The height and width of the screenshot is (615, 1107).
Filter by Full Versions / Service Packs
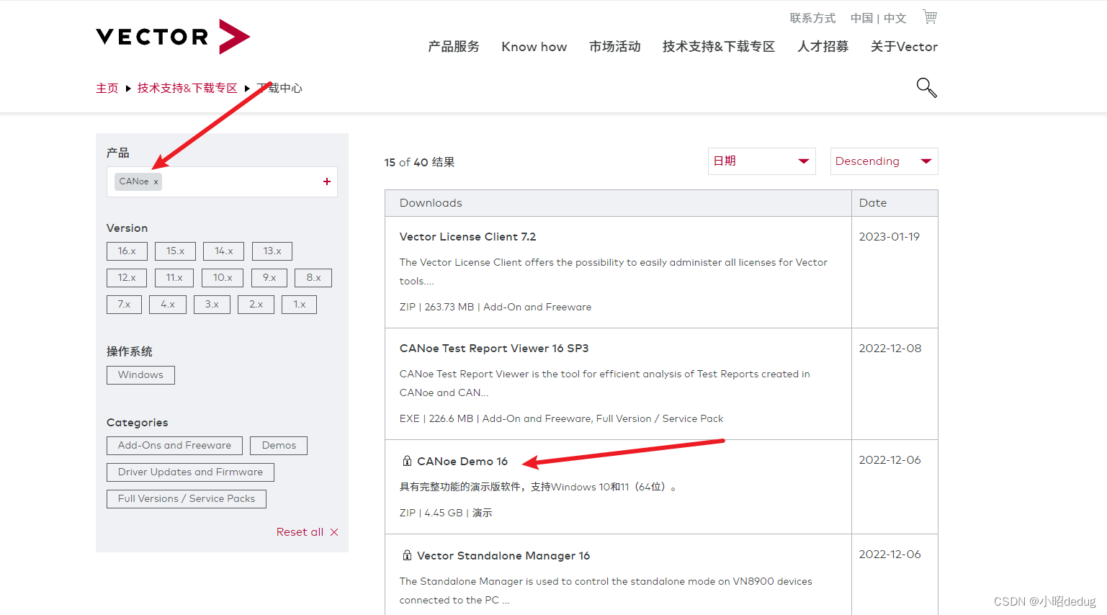pos(187,499)
